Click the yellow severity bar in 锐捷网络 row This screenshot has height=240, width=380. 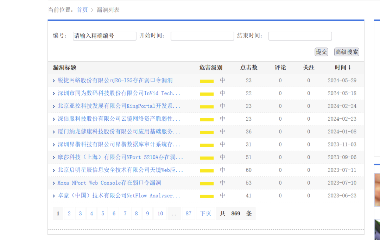tap(207, 81)
